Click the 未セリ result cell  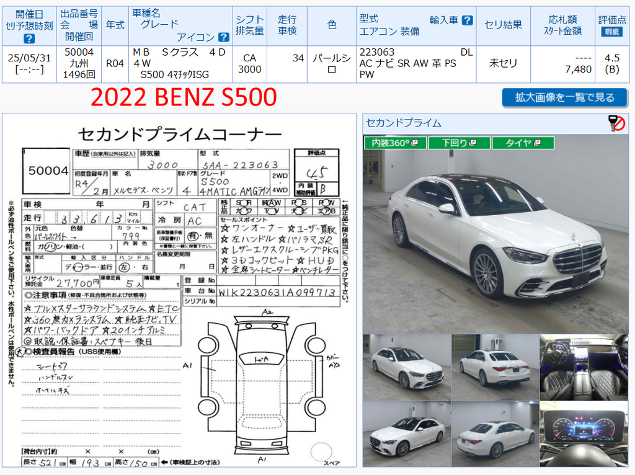tap(504, 64)
